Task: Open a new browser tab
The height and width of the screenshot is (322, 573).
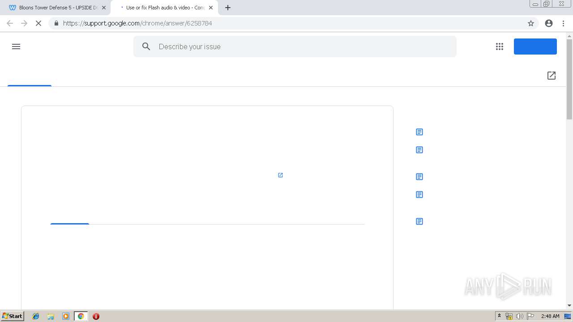Action: 228,8
